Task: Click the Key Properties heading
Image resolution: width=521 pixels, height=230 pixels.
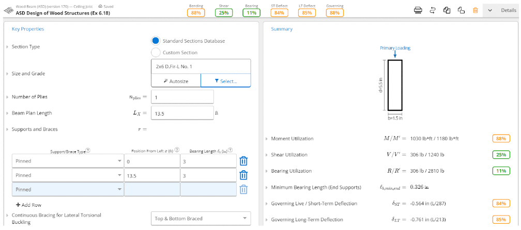Action: pos(28,29)
